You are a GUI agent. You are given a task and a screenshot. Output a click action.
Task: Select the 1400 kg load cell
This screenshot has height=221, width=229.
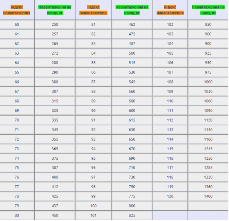click(208, 197)
